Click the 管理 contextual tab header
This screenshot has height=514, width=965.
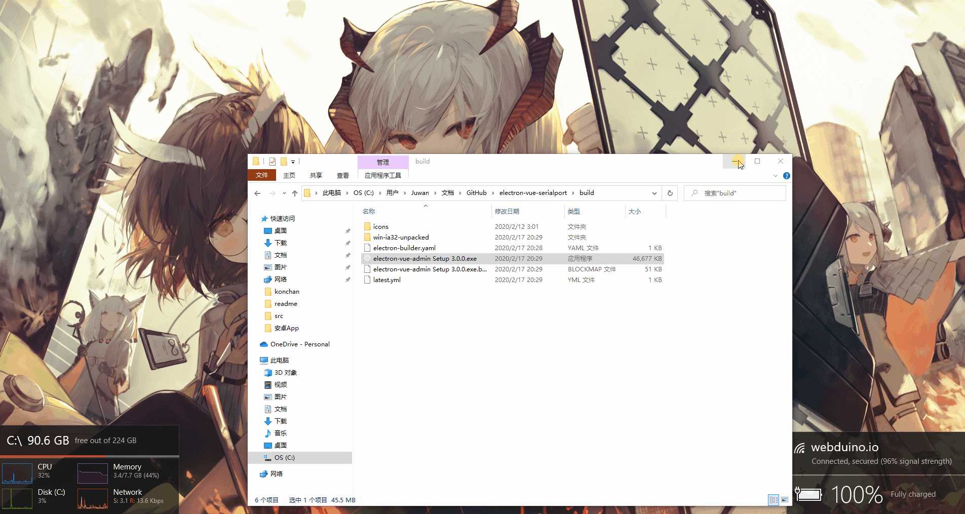point(383,162)
